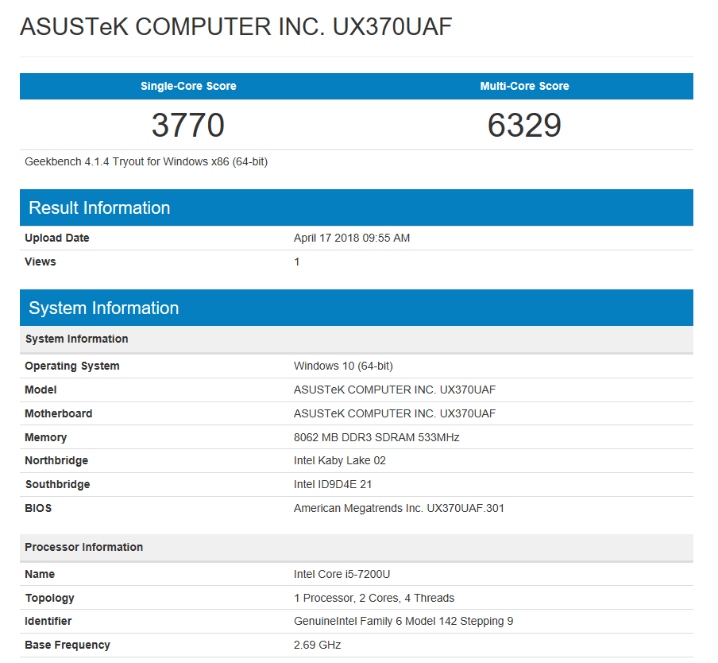Image resolution: width=718 pixels, height=663 pixels.
Task: Click the 1 Processor, 2 Cores, 4 Threads value
Action: [374, 599]
